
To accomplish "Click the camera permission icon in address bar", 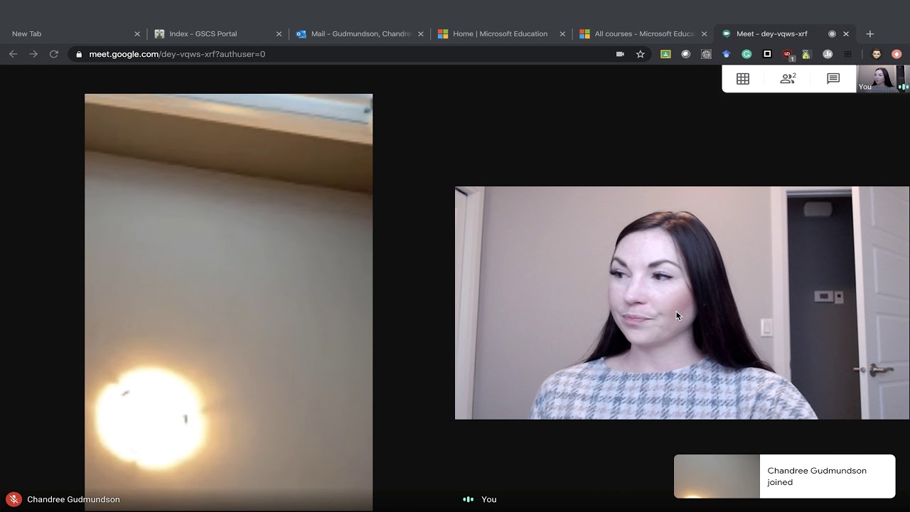I will pyautogui.click(x=620, y=54).
